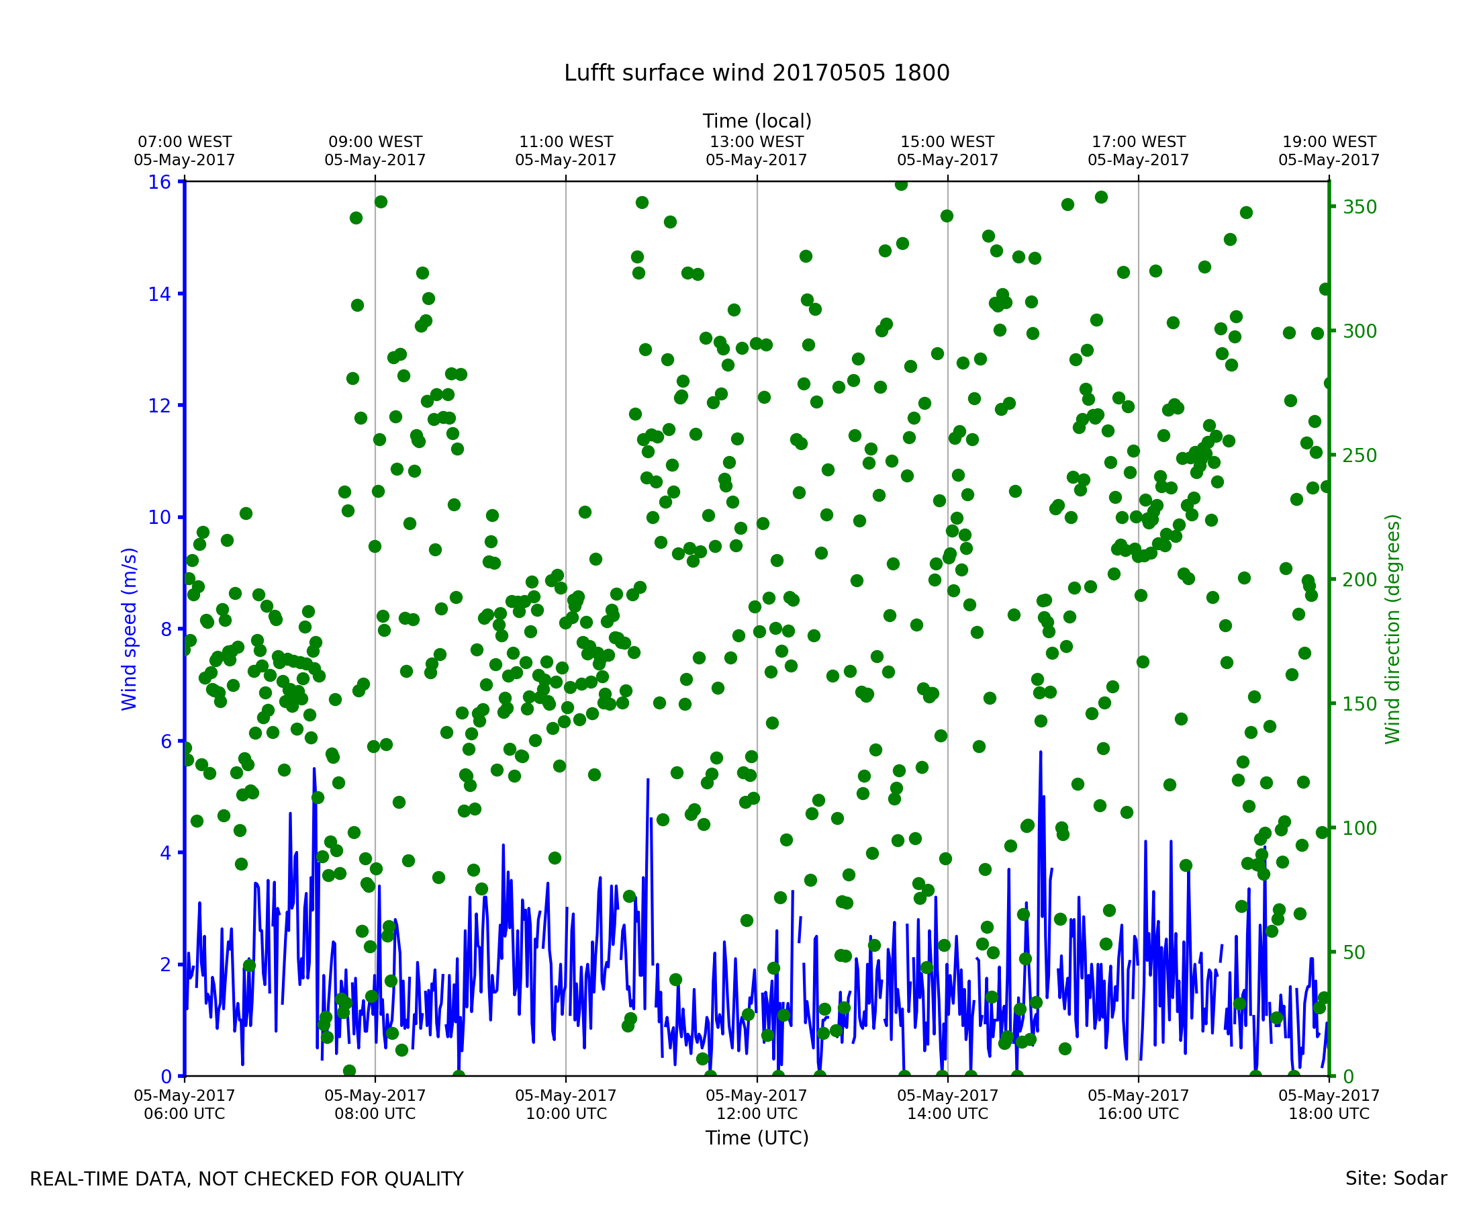Click the 11:00 WEST top tick label
The height and width of the screenshot is (1209, 1477).
566,151
